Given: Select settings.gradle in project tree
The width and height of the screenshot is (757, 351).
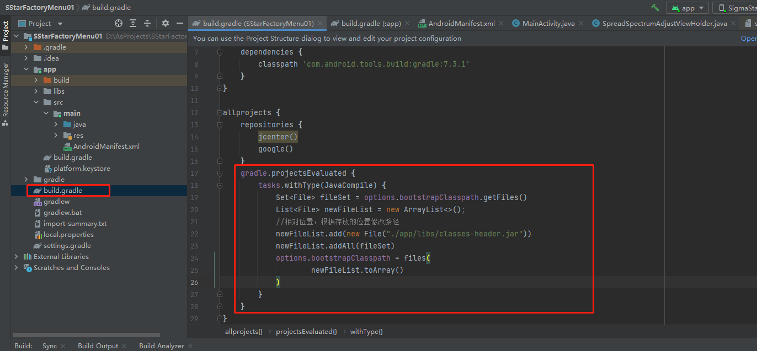Looking at the screenshot, I should pyautogui.click(x=67, y=246).
